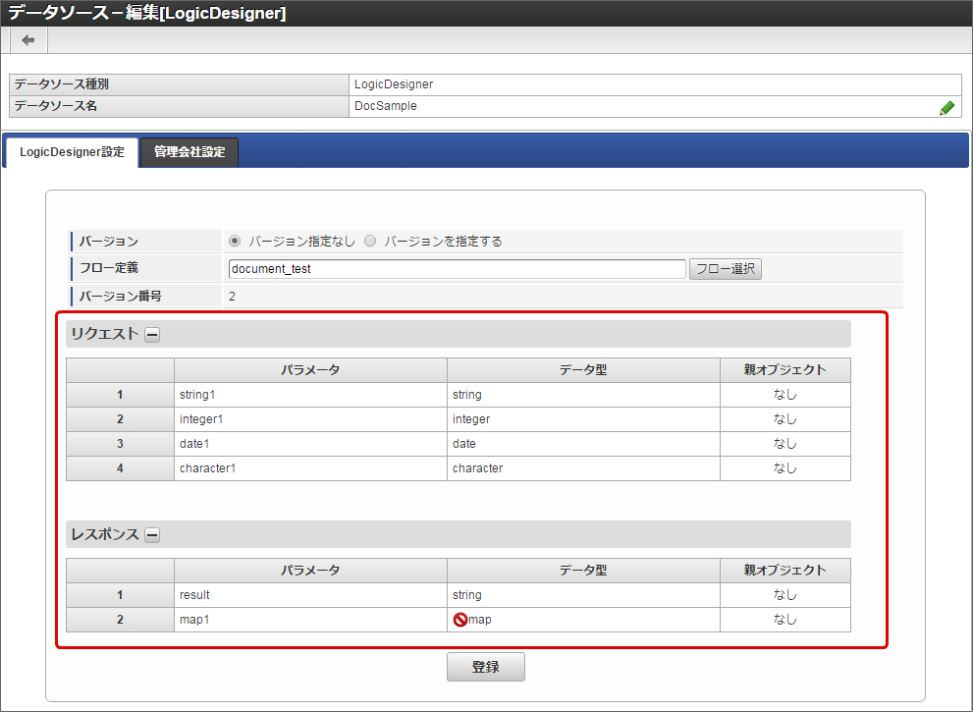Screen dimensions: 973x712
Task: Click the green pencil edit icon
Action: click(x=946, y=108)
